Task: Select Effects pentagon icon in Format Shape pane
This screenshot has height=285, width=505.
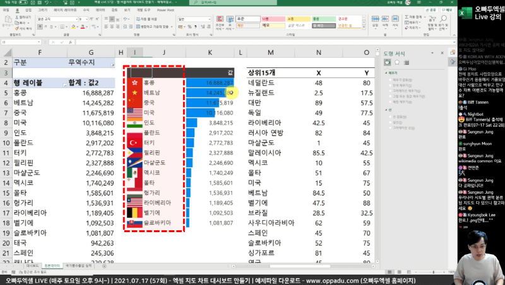Action: [x=397, y=62]
